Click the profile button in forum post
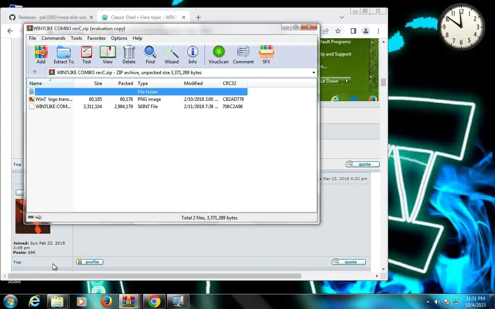 (90, 262)
